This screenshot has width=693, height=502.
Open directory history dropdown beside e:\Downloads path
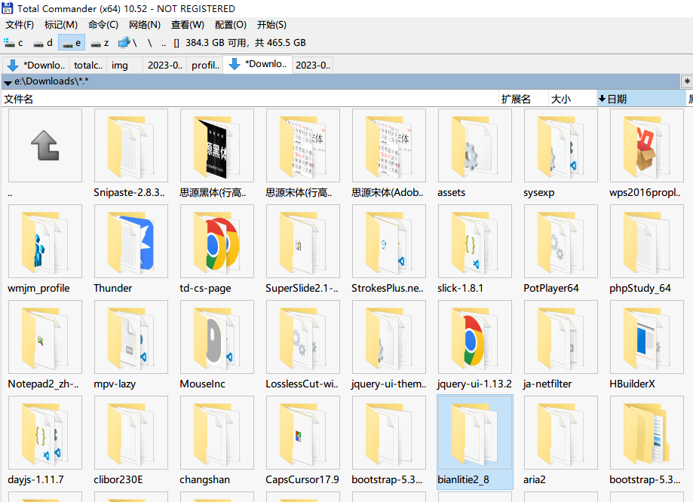pos(8,81)
